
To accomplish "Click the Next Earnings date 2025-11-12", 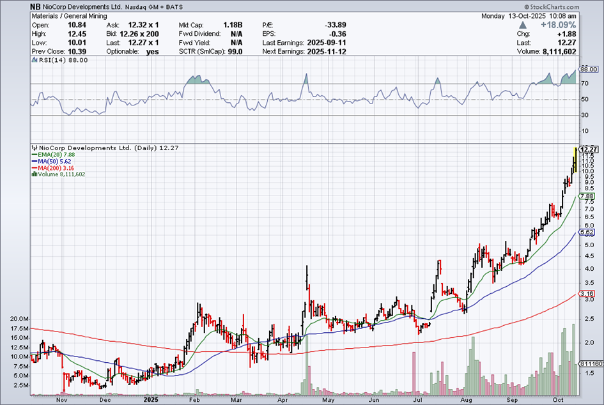I will 327,52.
